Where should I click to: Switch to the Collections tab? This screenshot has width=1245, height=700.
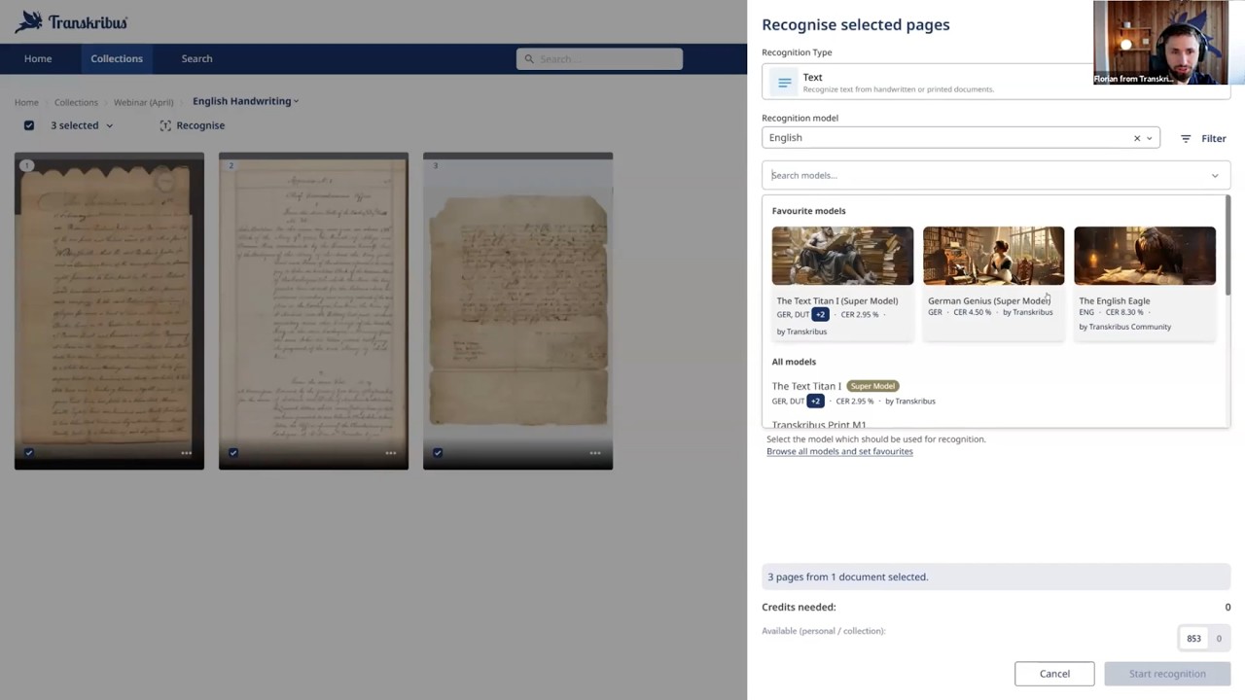tap(117, 58)
